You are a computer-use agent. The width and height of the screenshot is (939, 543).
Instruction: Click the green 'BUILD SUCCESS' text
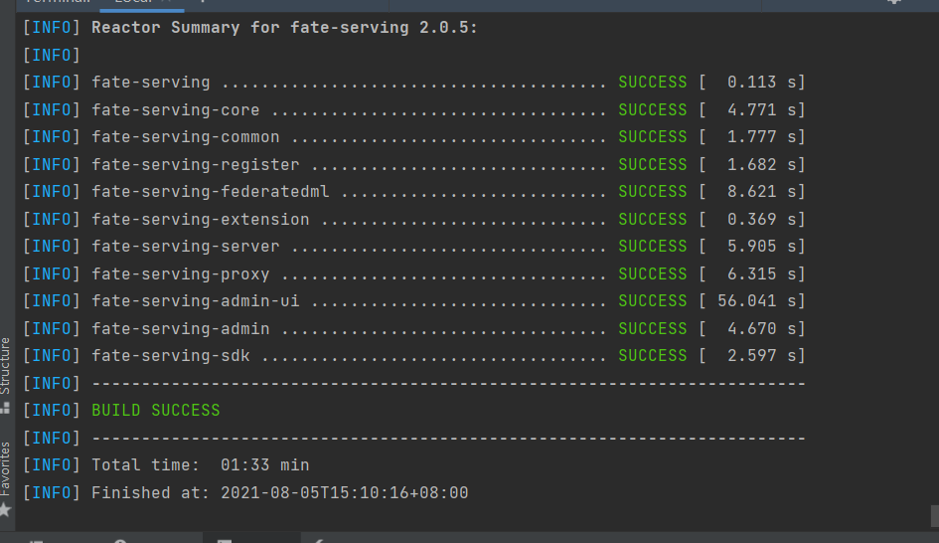tap(156, 411)
